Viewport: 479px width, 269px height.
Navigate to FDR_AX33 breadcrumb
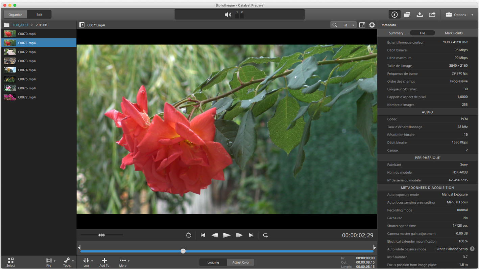21,25
